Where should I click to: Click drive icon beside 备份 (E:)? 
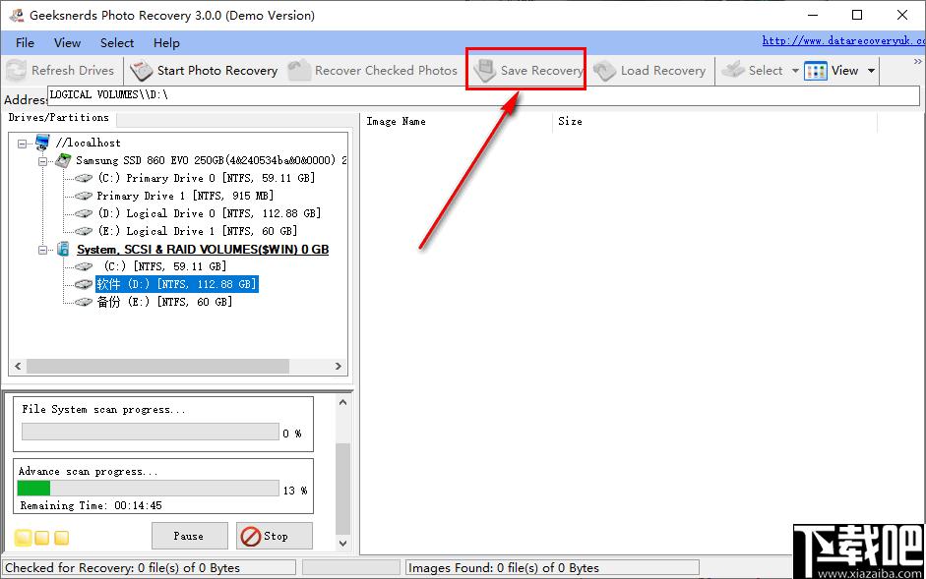(x=84, y=302)
